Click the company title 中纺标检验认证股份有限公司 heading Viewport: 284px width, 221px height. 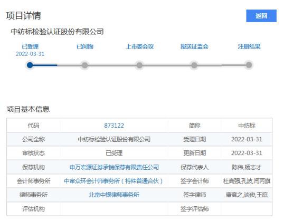(x=57, y=32)
